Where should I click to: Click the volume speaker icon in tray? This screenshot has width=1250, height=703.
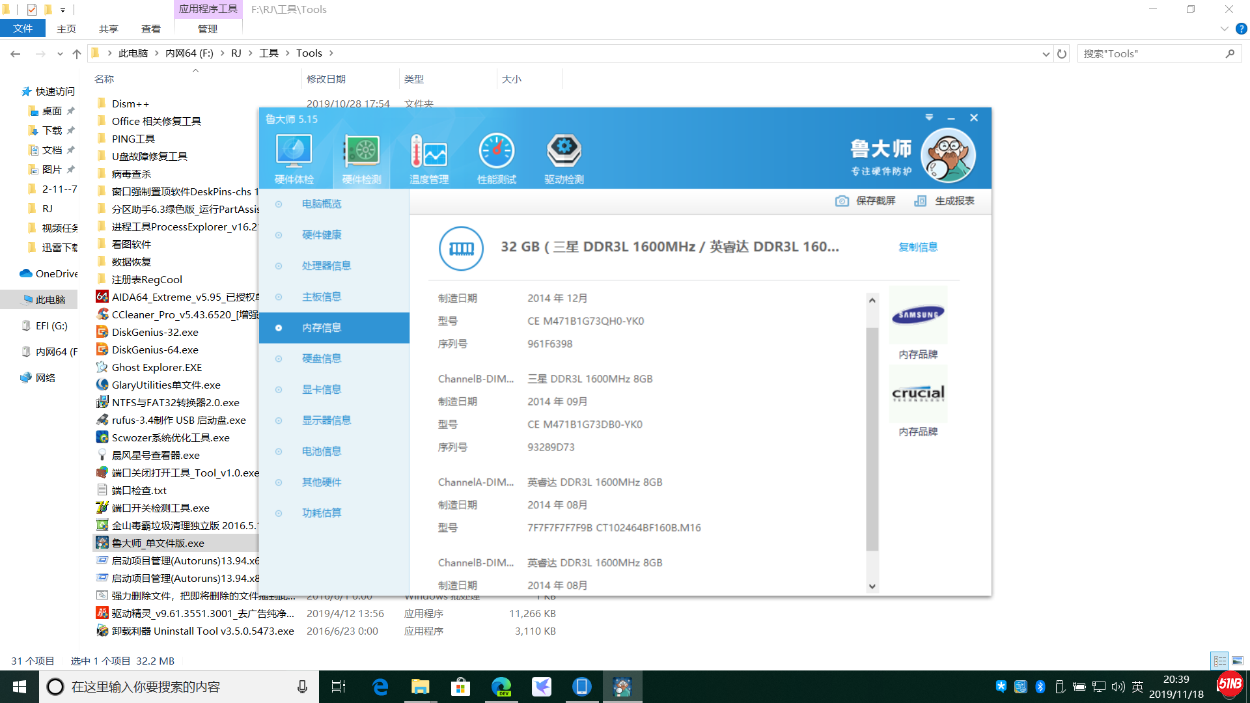point(1118,686)
